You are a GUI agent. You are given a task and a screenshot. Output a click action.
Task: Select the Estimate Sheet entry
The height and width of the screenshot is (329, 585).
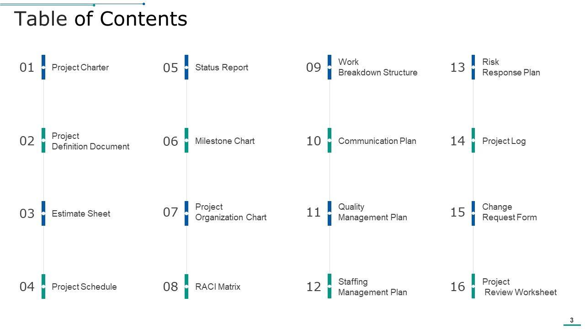pos(81,214)
